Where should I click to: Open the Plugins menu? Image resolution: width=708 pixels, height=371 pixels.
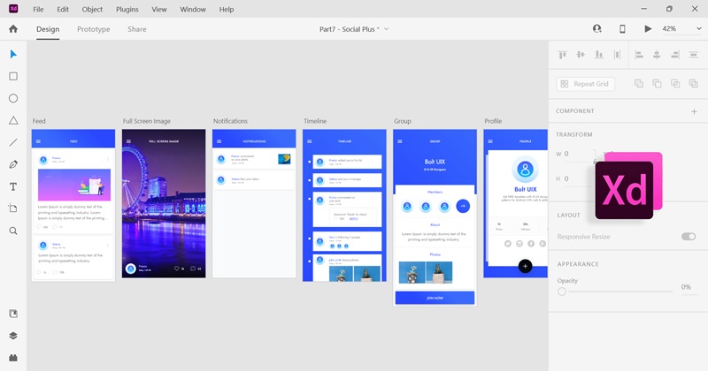(127, 9)
